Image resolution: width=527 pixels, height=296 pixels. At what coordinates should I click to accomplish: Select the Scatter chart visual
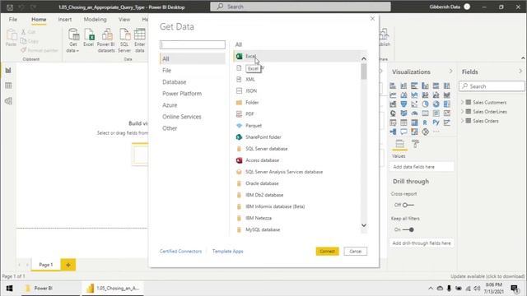pyautogui.click(x=414, y=104)
